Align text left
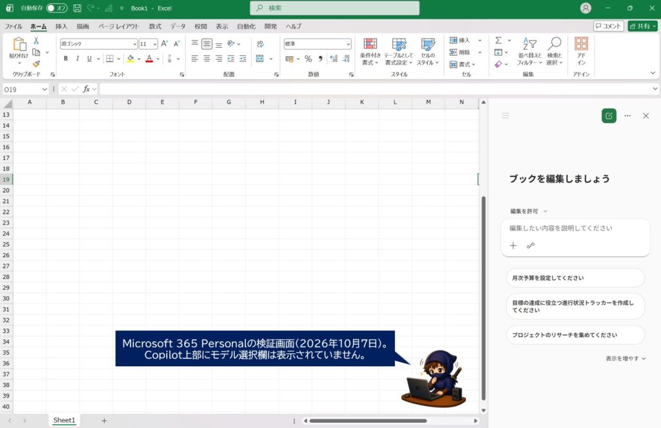 click(195, 59)
